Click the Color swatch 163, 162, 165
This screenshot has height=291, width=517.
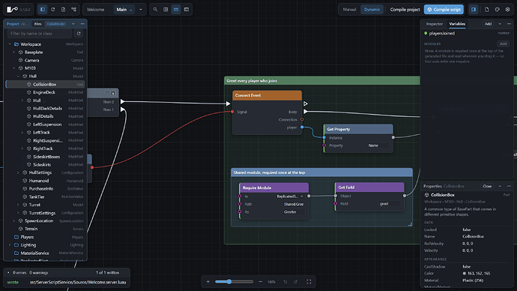click(465, 273)
